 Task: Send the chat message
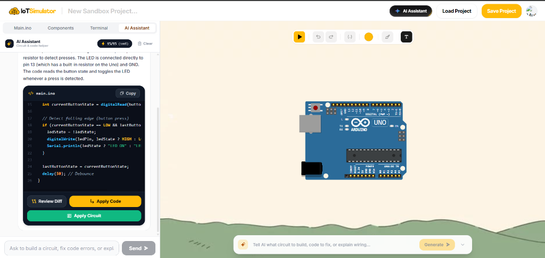[138, 248]
